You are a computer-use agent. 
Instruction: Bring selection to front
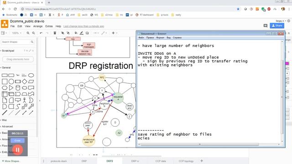pos(63,33)
